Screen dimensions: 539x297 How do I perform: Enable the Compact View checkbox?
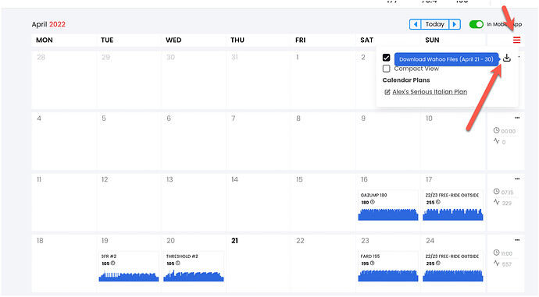point(387,69)
